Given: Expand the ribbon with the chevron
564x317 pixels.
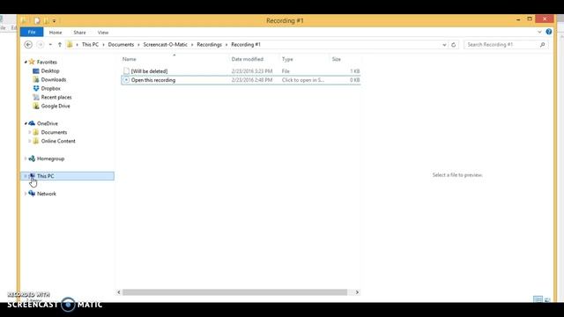Looking at the screenshot, I should pyautogui.click(x=539, y=32).
